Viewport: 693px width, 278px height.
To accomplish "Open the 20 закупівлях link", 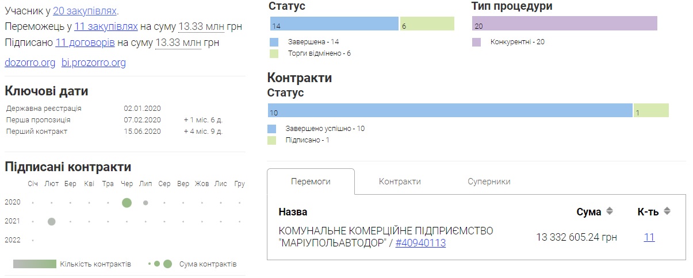I will [85, 11].
